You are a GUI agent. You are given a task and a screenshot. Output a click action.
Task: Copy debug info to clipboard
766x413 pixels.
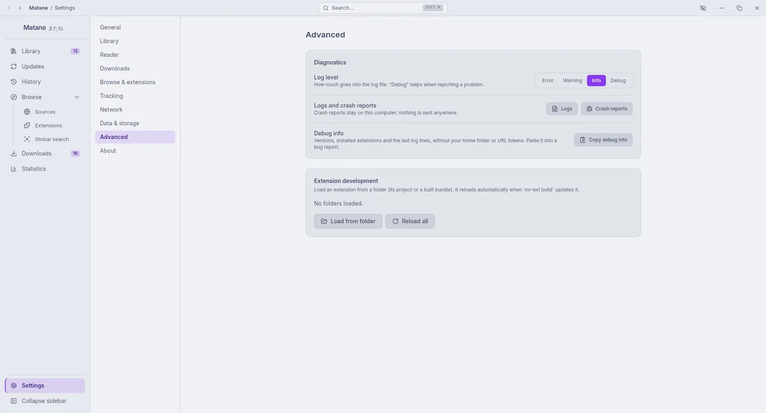click(x=603, y=140)
